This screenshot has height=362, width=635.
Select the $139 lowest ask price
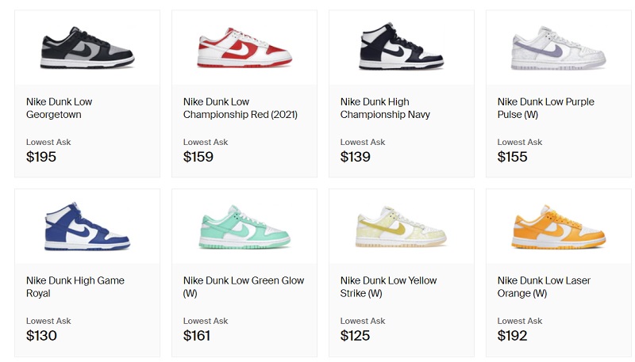355,157
